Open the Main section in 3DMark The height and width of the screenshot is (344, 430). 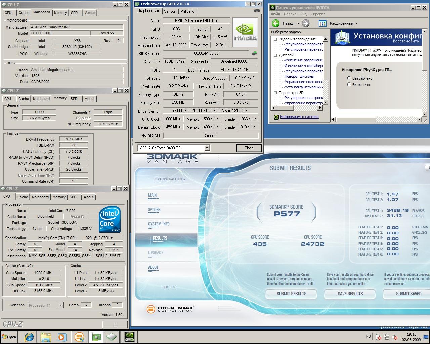[152, 195]
